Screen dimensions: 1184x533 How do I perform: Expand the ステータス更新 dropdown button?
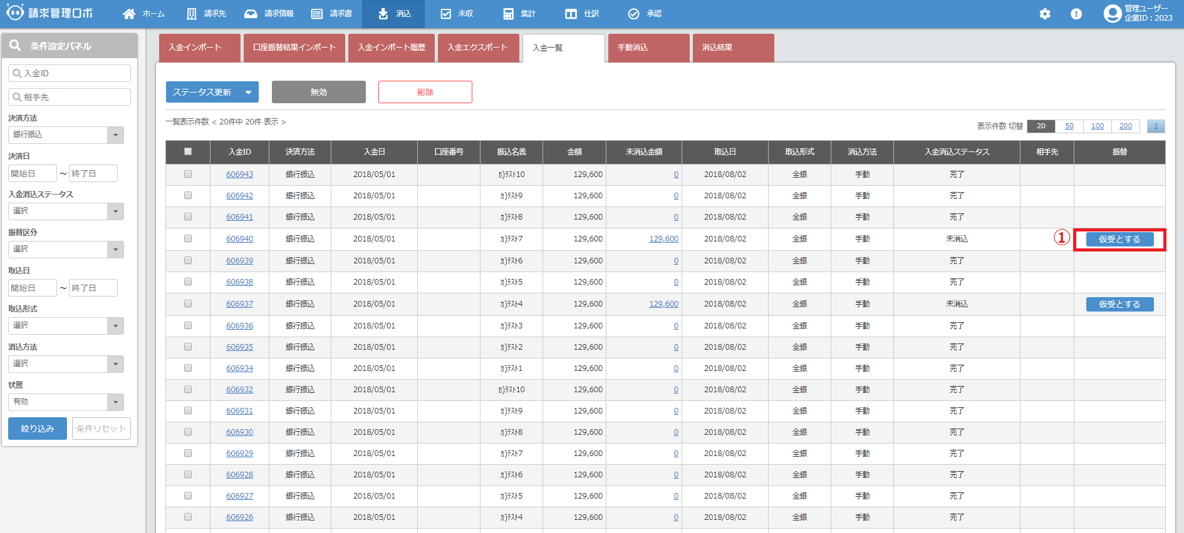tap(212, 92)
